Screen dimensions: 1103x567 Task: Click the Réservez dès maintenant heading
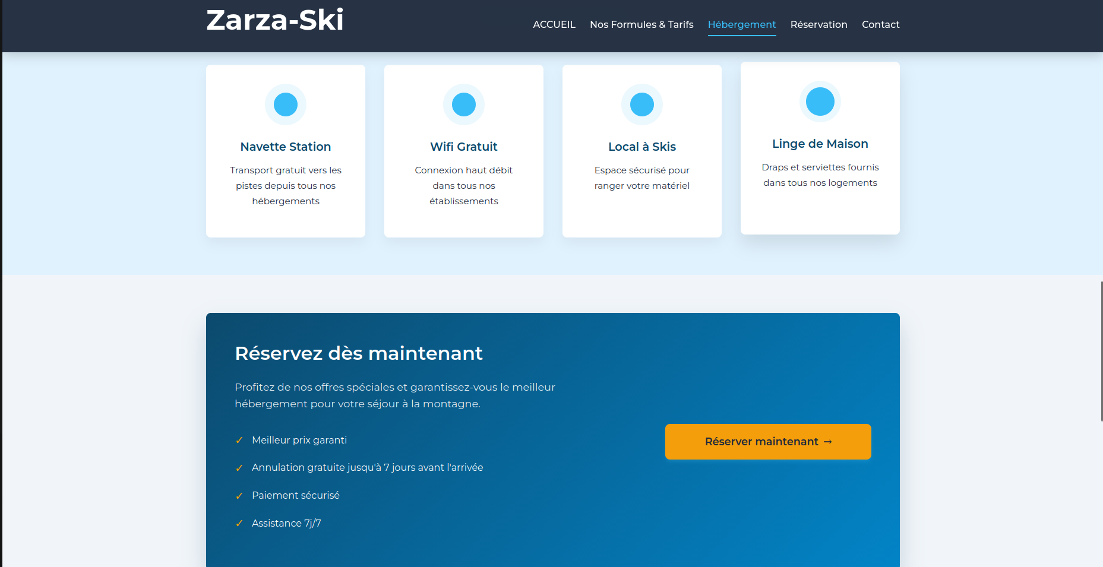coord(359,353)
